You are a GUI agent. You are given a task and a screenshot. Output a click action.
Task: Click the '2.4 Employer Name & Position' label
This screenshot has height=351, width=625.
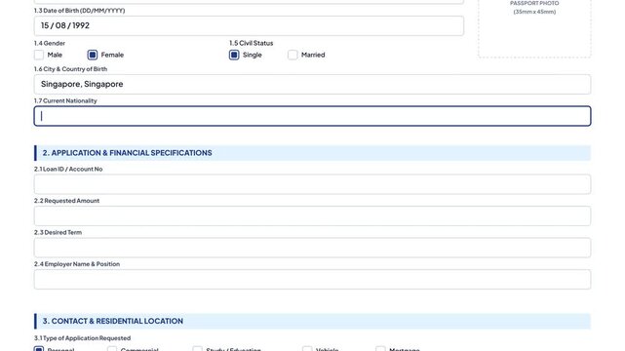(77, 264)
